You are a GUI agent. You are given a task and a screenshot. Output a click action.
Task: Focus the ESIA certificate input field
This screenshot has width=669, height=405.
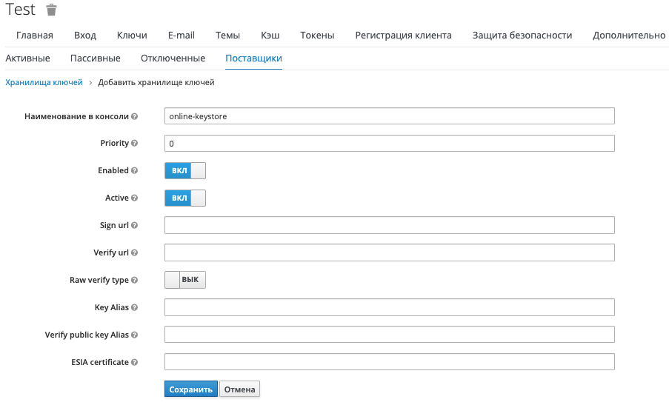point(389,362)
